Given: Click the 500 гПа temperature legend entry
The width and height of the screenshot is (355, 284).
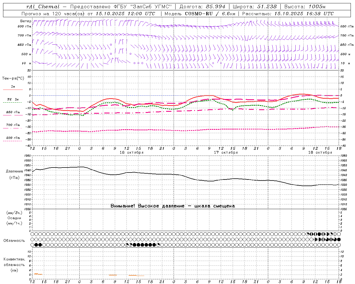Looking at the screenshot, I should 13,138.
